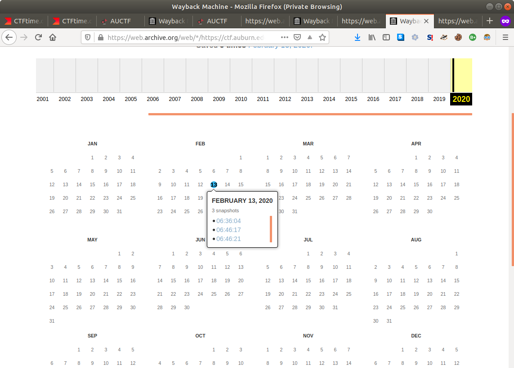Image resolution: width=514 pixels, height=368 pixels.
Task: Click the '3 snapshots' text in popup
Action: [225, 210]
